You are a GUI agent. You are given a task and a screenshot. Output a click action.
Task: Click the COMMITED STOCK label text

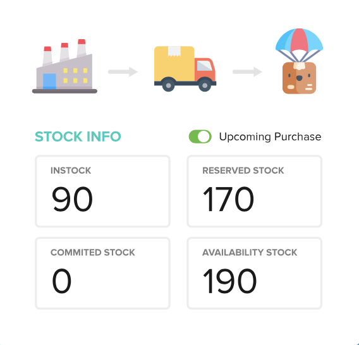click(93, 253)
